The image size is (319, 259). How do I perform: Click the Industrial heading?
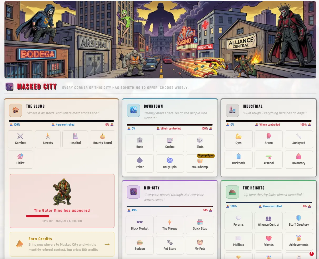(x=253, y=106)
